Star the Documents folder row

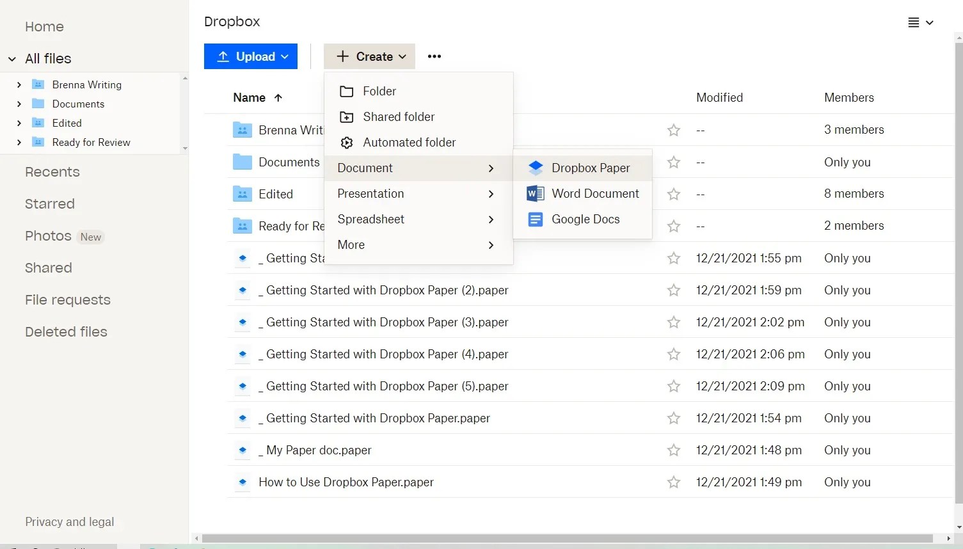(x=673, y=162)
